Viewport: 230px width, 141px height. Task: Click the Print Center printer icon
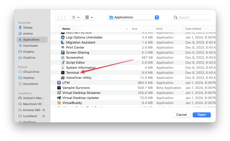click(63, 47)
